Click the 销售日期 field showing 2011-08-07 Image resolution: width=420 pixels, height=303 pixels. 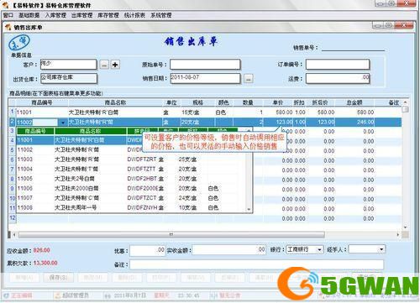(205, 78)
